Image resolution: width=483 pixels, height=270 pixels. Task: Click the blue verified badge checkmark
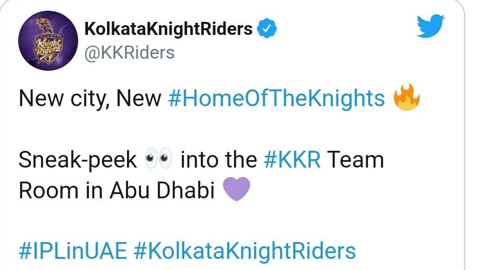267,28
